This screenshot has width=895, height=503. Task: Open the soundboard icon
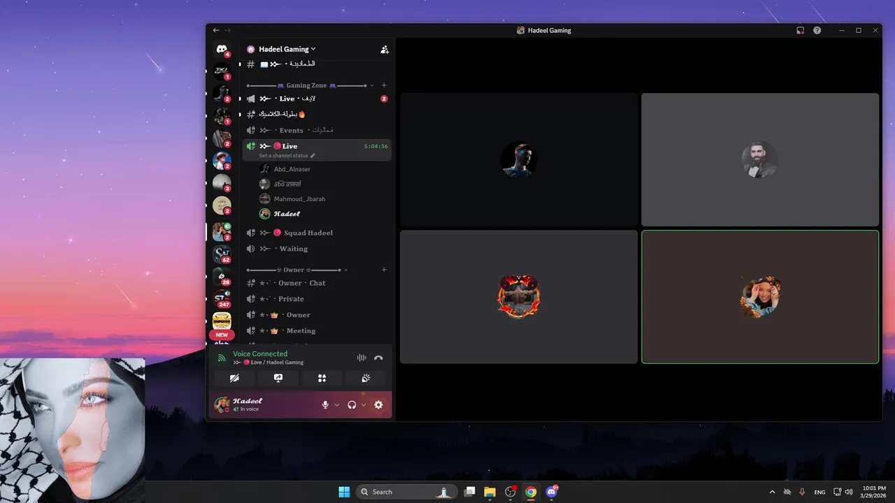click(x=366, y=378)
